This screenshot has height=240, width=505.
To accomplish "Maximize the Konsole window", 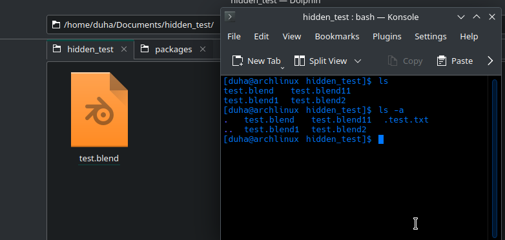I will point(477,17).
